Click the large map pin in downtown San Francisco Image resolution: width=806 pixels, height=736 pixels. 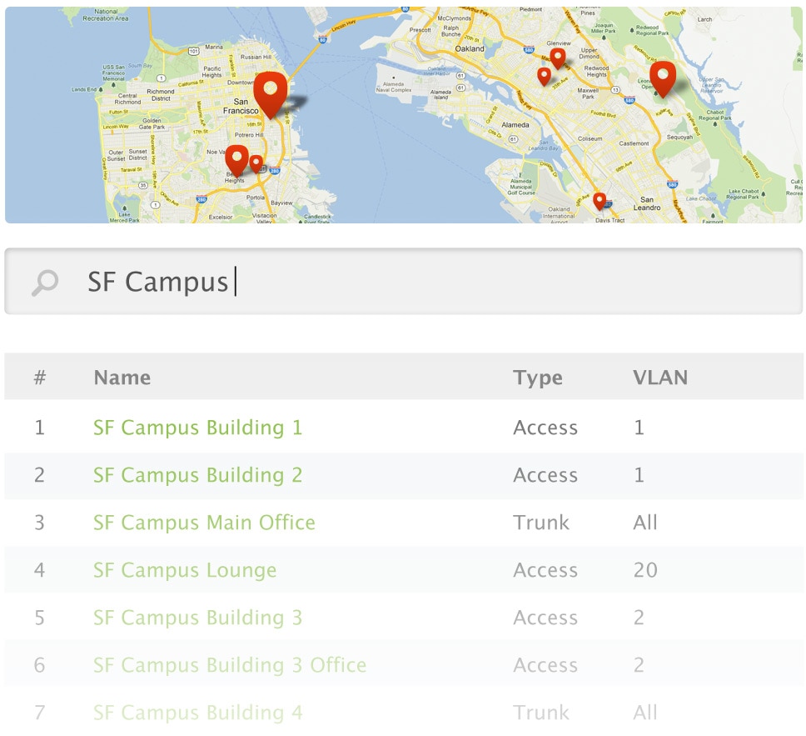[x=271, y=95]
